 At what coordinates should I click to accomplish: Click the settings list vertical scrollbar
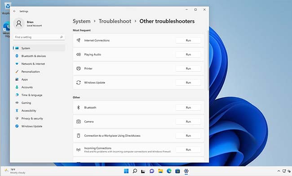point(208,61)
